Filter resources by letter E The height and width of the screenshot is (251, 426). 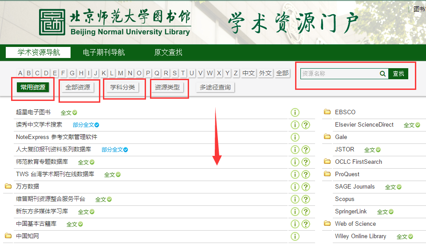tap(55, 73)
